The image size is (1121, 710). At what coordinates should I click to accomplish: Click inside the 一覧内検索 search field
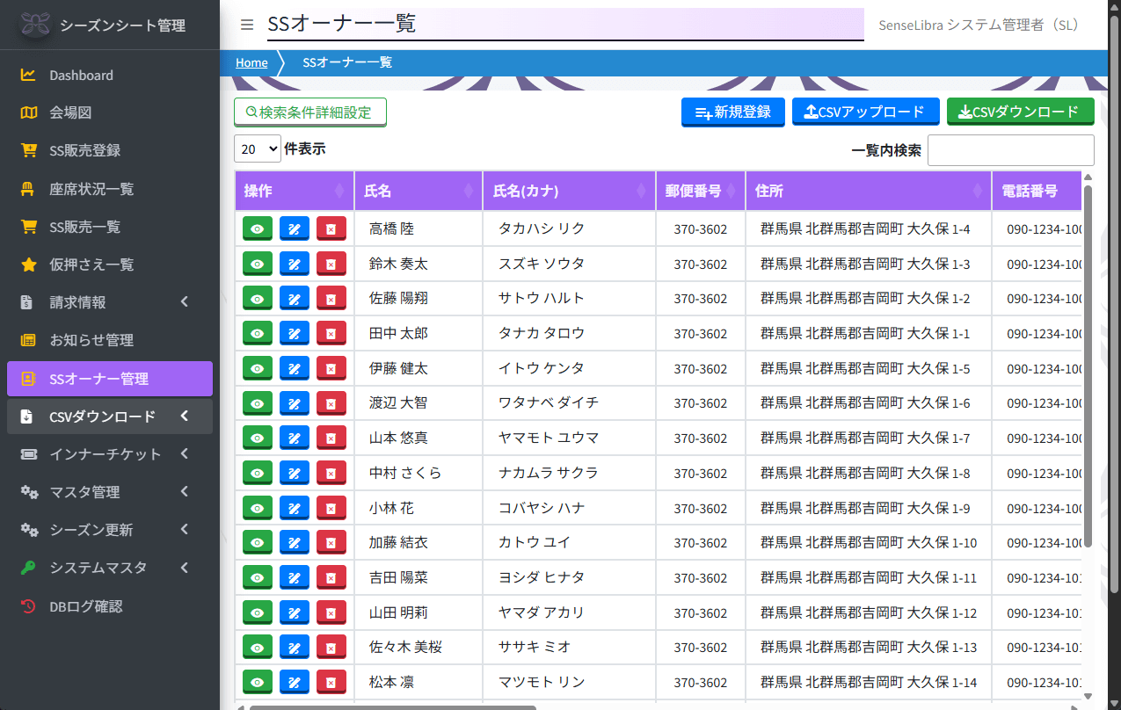1010,149
